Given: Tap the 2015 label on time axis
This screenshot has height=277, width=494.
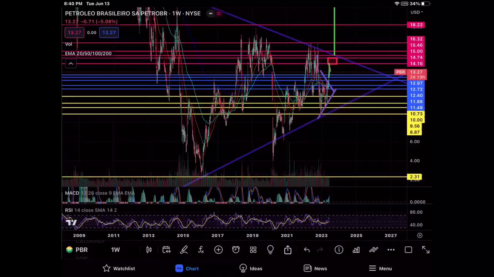Looking at the screenshot, I should pos(183,235).
